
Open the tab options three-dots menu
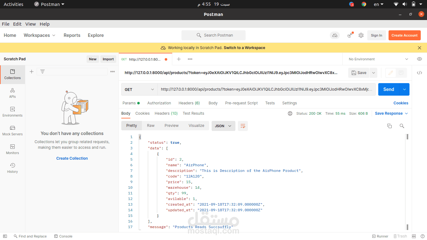(x=190, y=59)
